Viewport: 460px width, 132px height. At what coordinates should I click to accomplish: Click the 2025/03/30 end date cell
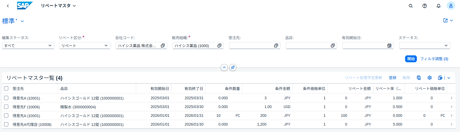194,107
